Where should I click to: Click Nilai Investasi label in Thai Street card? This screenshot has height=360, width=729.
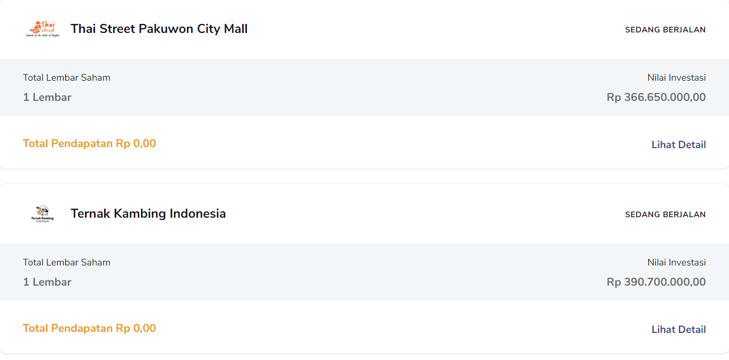pyautogui.click(x=676, y=78)
